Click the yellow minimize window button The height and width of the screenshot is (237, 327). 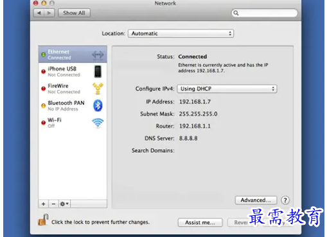(x=44, y=3)
